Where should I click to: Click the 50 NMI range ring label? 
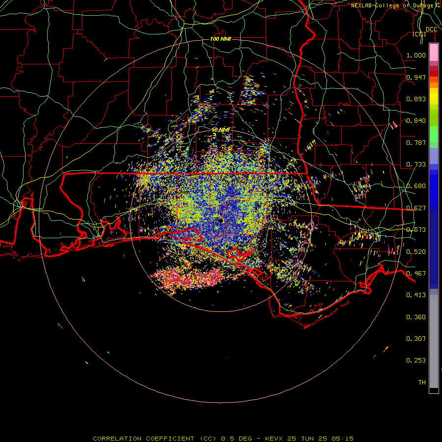coord(221,130)
